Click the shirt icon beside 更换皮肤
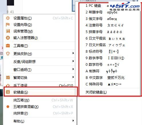Screen dimensions: 142x125 pos(8,54)
